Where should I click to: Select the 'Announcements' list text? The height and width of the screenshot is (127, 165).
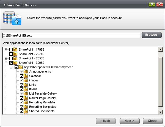(40, 71)
